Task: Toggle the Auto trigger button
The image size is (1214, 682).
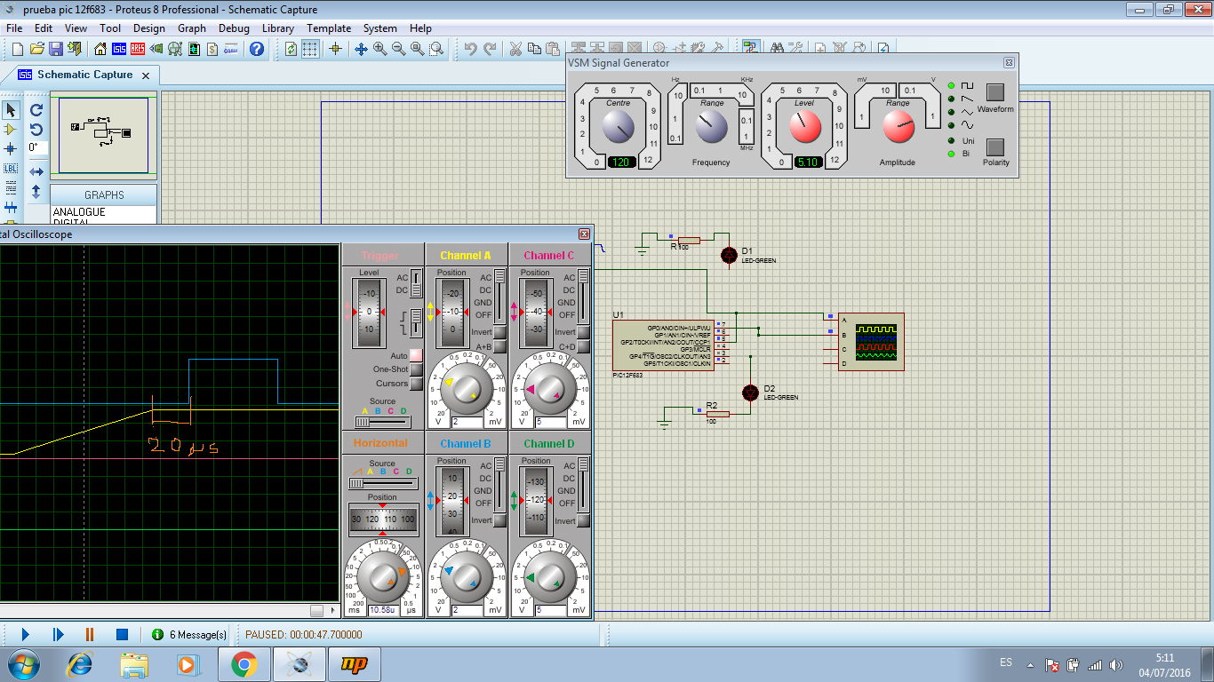Action: (416, 356)
